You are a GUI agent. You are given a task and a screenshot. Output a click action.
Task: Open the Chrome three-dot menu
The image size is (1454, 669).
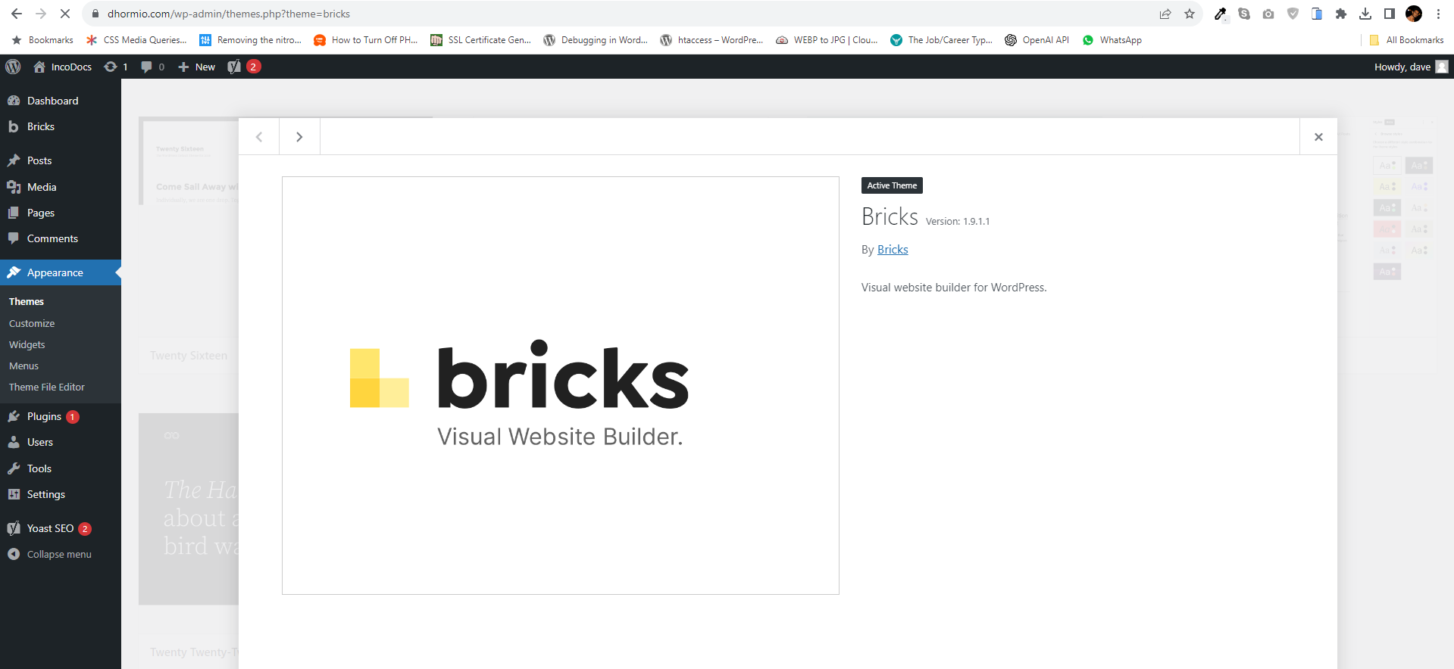[1438, 14]
